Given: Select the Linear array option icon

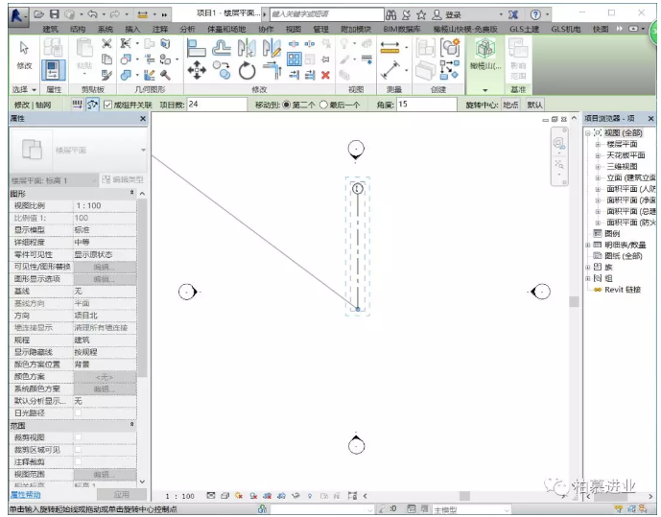Looking at the screenshot, I should pos(77,105).
